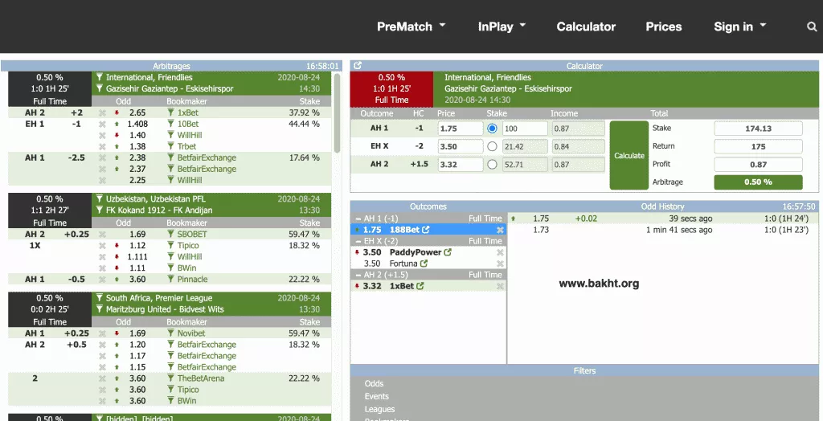Select the stake radio button for AH 2
This screenshot has height=421, width=823.
tap(493, 165)
